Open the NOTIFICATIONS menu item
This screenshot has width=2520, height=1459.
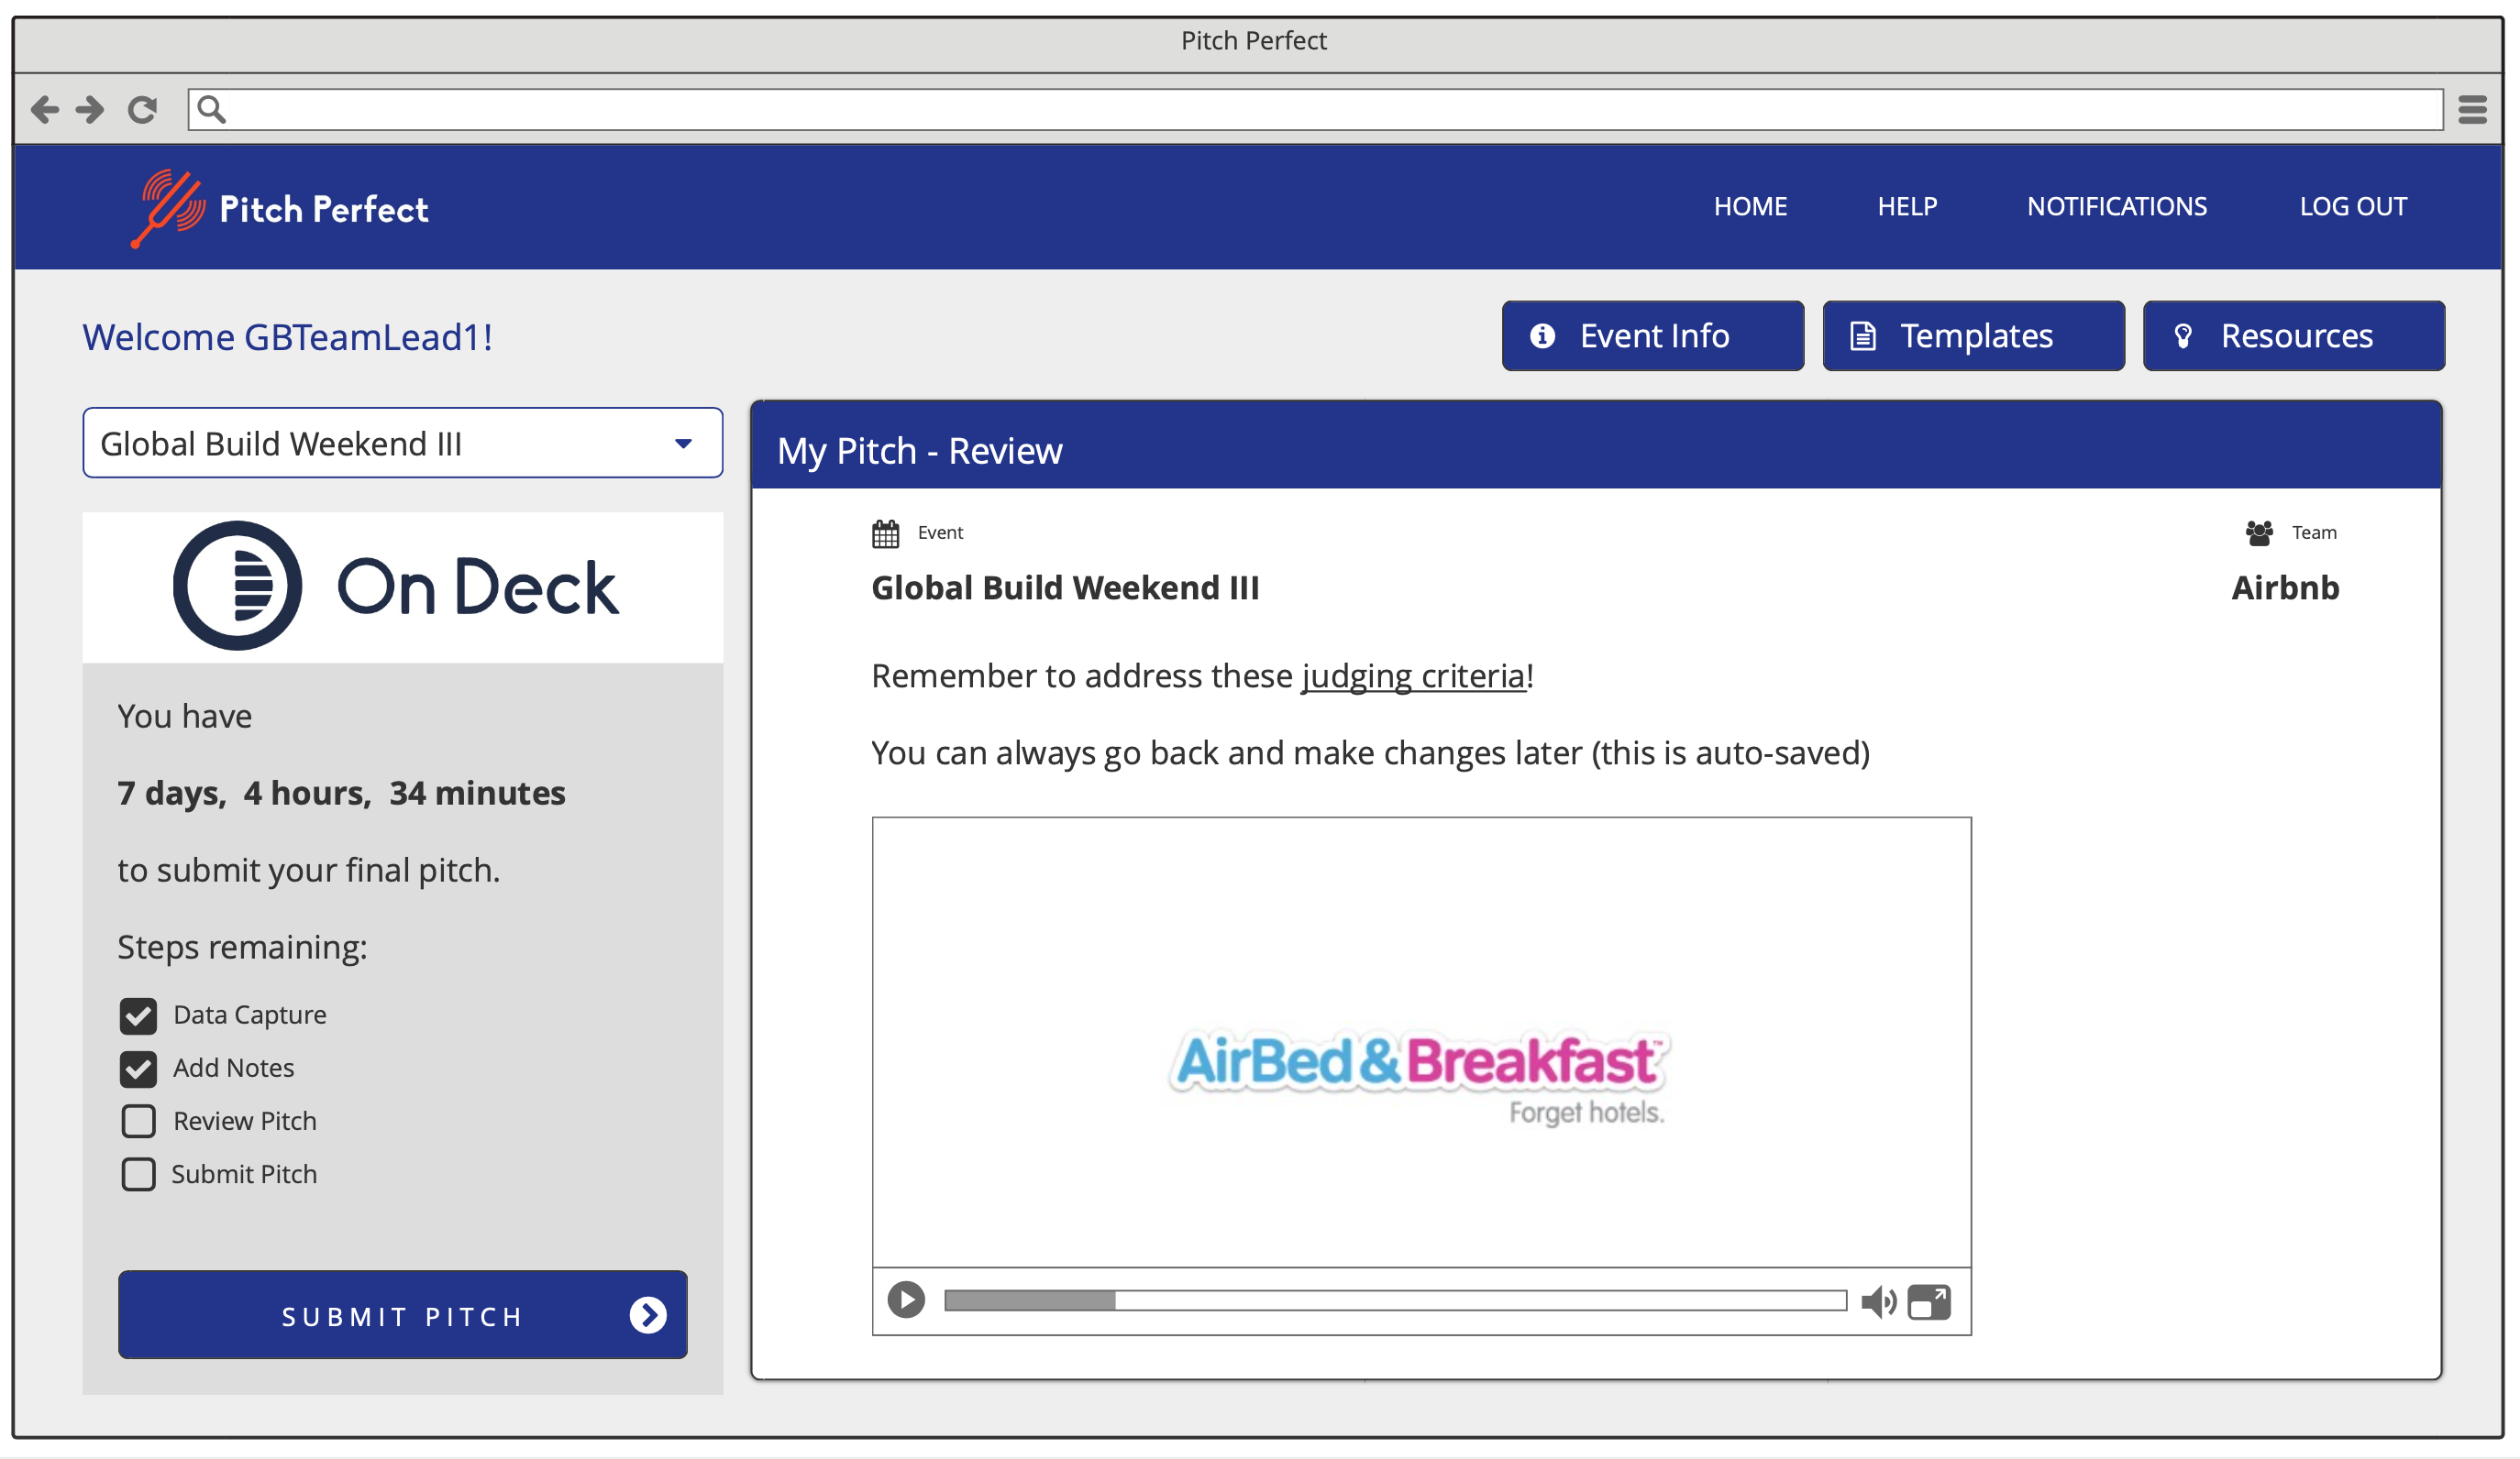coord(2116,207)
